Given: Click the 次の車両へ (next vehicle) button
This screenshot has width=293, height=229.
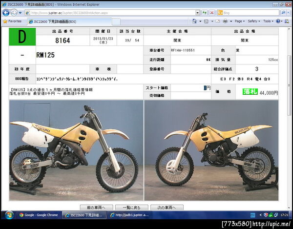Looking at the screenshot, I should coord(167,208).
